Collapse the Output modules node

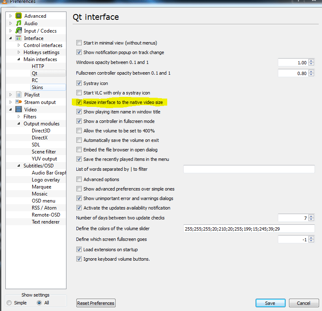pyautogui.click(x=19, y=123)
